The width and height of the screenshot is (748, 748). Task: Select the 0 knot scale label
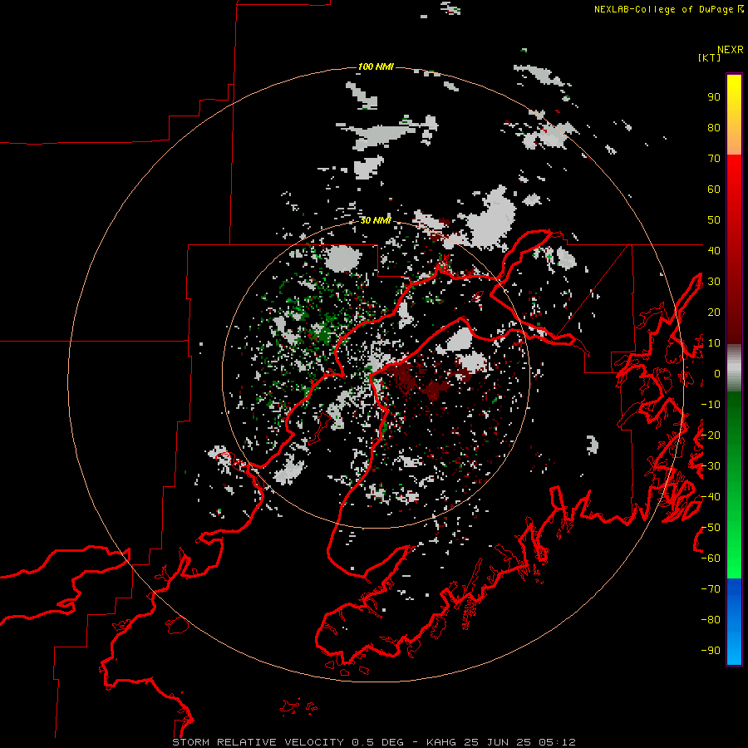point(717,374)
